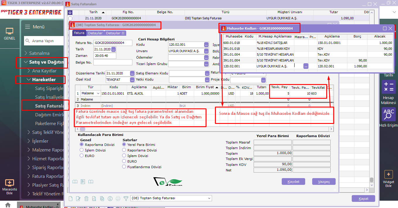Switch to the Detaylar tab
This screenshot has height=208, width=398.
click(95, 33)
